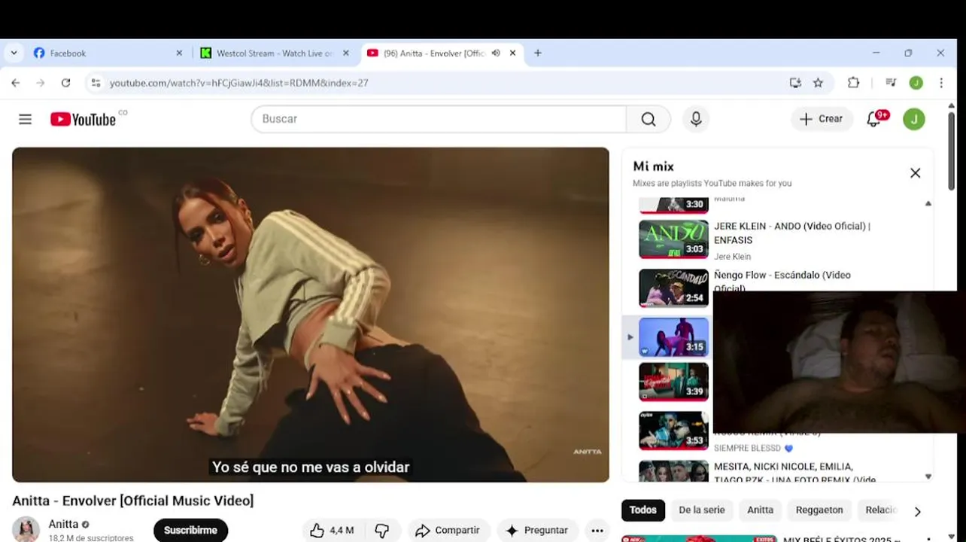Click the address bar URL
The height and width of the screenshot is (542, 966).
(239, 83)
